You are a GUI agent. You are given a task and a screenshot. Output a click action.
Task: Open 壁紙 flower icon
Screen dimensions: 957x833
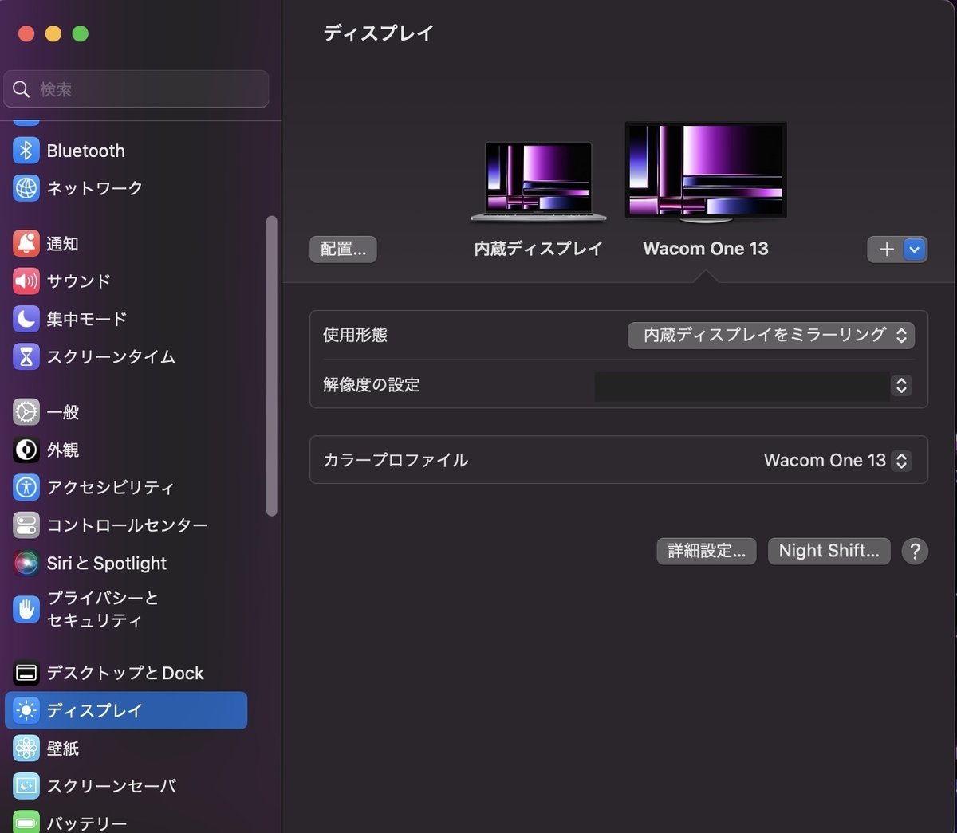coord(26,748)
